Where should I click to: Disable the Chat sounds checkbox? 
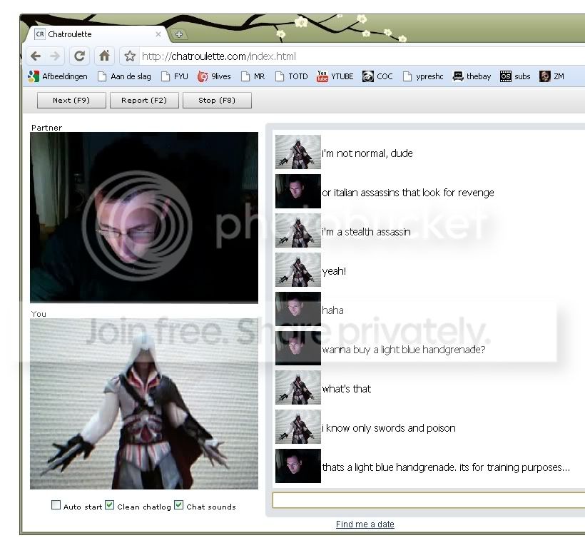(178, 505)
